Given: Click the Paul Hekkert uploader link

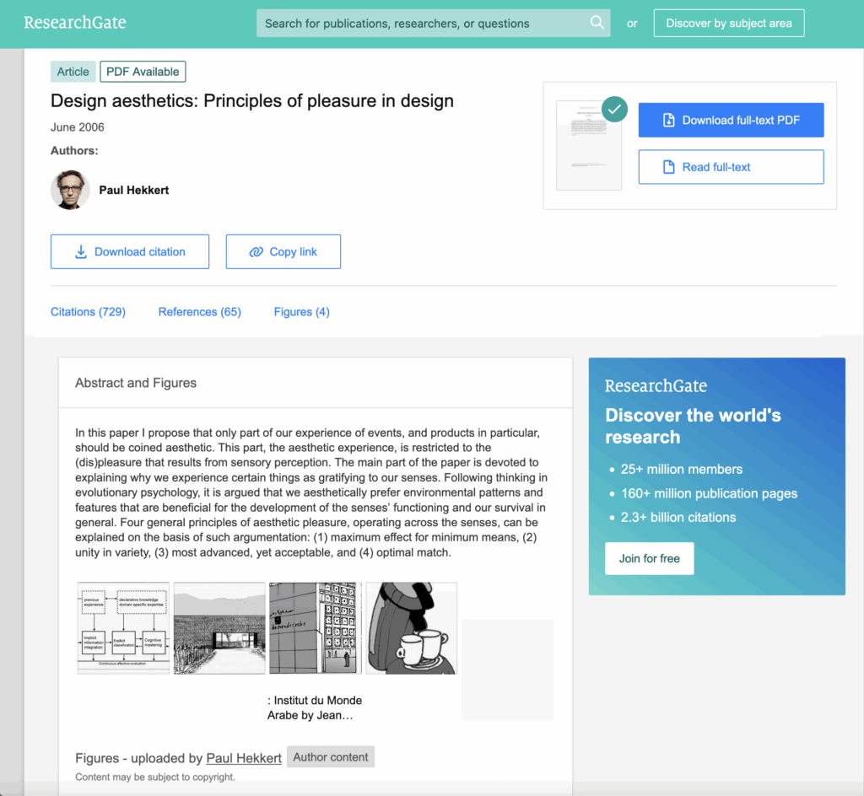Looking at the screenshot, I should coord(244,758).
